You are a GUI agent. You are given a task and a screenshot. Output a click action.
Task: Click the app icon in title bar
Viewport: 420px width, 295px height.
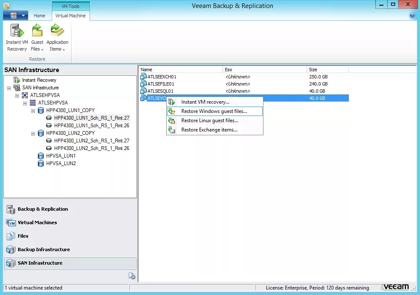coord(6,5)
